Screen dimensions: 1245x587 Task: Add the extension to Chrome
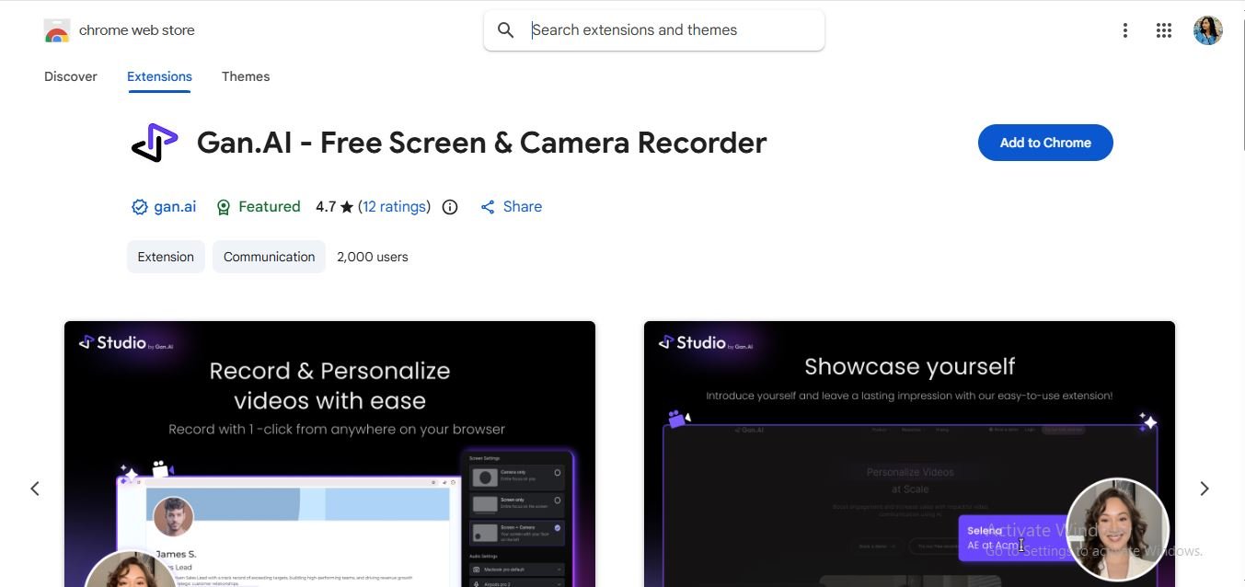click(1045, 143)
